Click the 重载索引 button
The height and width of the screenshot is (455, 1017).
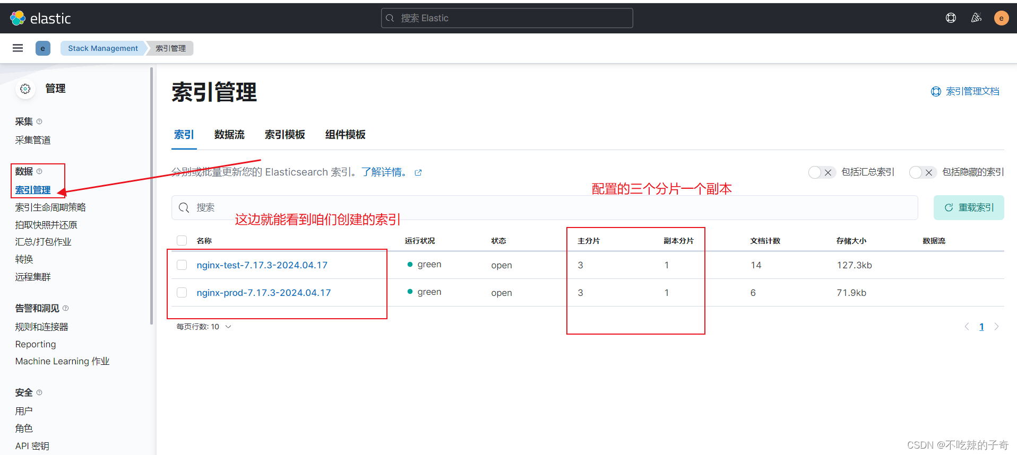969,207
